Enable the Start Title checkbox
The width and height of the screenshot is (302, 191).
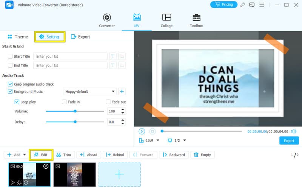point(10,57)
